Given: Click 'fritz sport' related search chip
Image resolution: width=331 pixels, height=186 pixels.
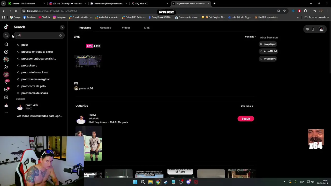Looking at the screenshot, I should pyautogui.click(x=268, y=59).
